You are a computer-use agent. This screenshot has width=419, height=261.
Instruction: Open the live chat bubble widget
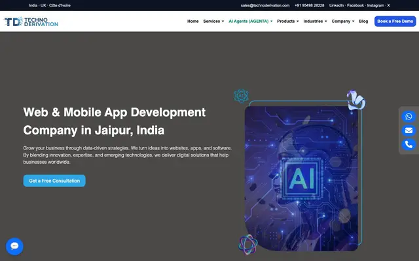pos(14,246)
